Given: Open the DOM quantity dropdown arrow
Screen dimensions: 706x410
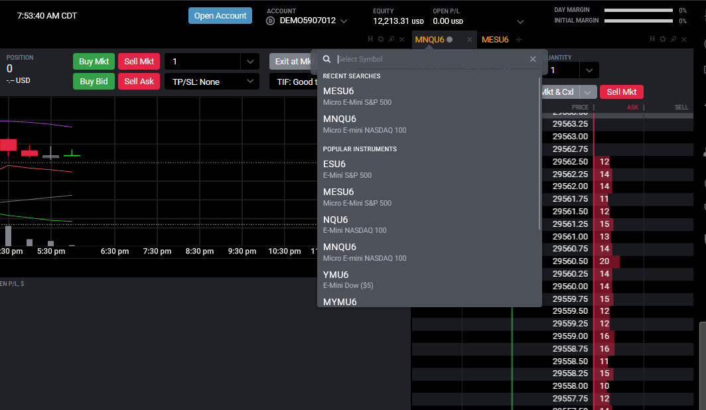Looking at the screenshot, I should coord(589,70).
